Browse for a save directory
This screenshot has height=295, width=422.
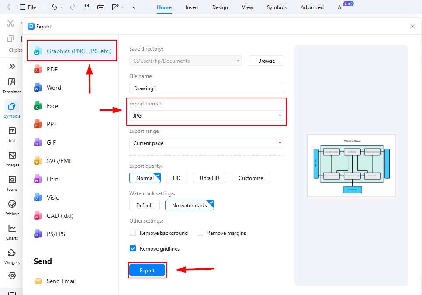266,61
